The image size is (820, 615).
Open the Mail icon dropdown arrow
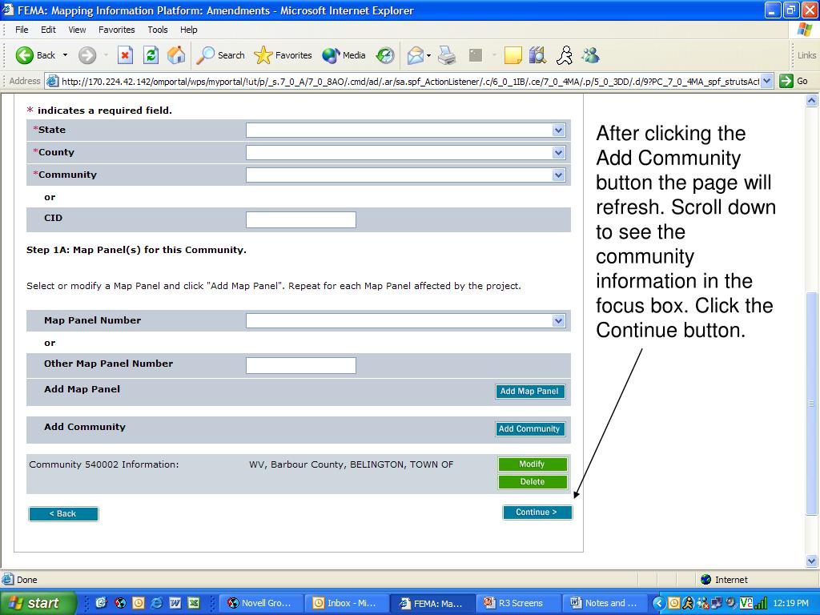tap(429, 55)
